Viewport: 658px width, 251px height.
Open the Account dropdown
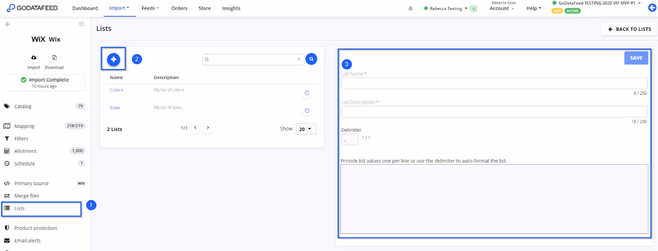(x=502, y=8)
